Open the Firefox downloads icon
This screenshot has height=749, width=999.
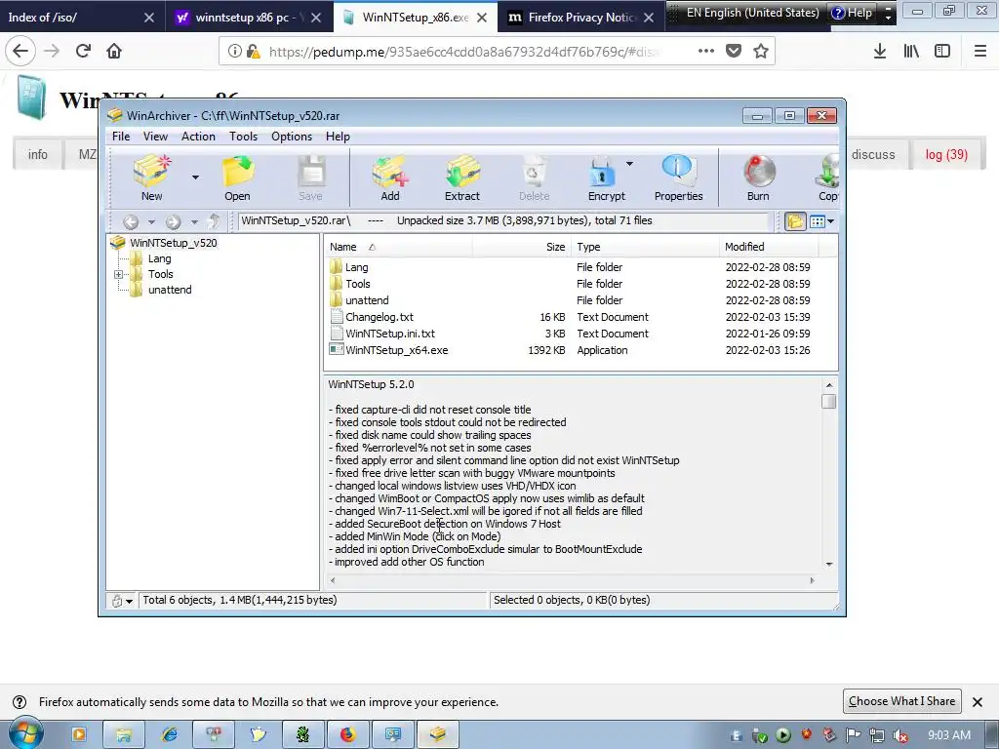[x=880, y=51]
